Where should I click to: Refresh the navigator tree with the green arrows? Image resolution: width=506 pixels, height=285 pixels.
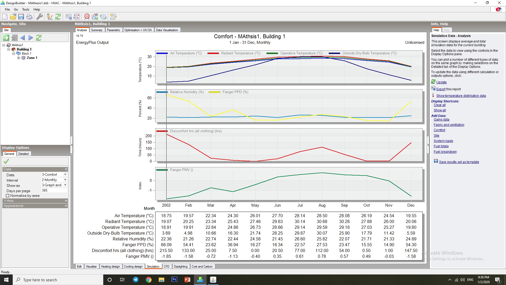39,38
